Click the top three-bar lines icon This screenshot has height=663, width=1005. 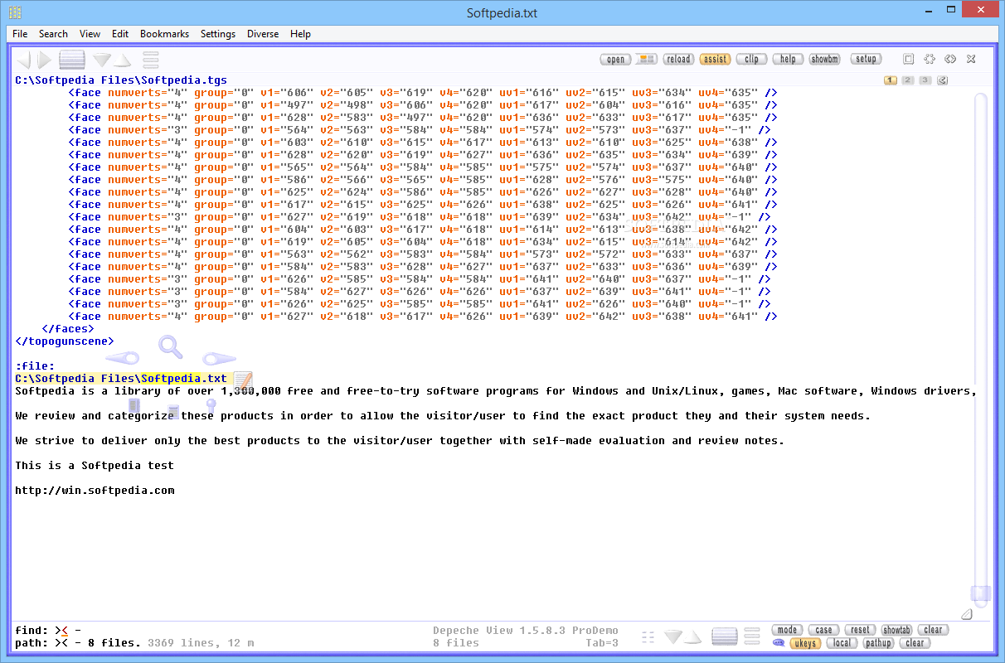(150, 60)
